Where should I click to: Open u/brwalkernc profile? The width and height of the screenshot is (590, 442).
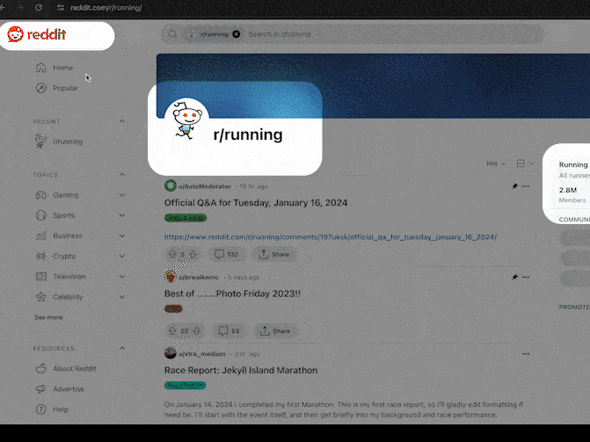(x=199, y=277)
